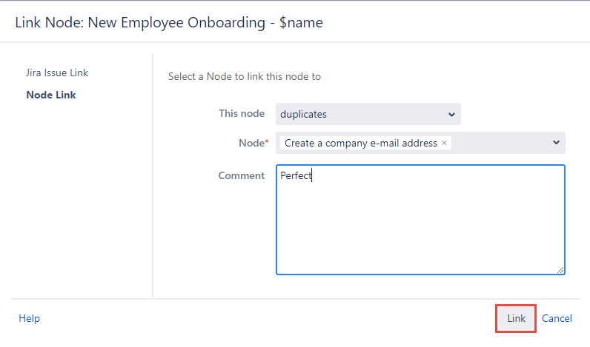Focus the Comment text area
The image size is (590, 347).
coord(420,229)
